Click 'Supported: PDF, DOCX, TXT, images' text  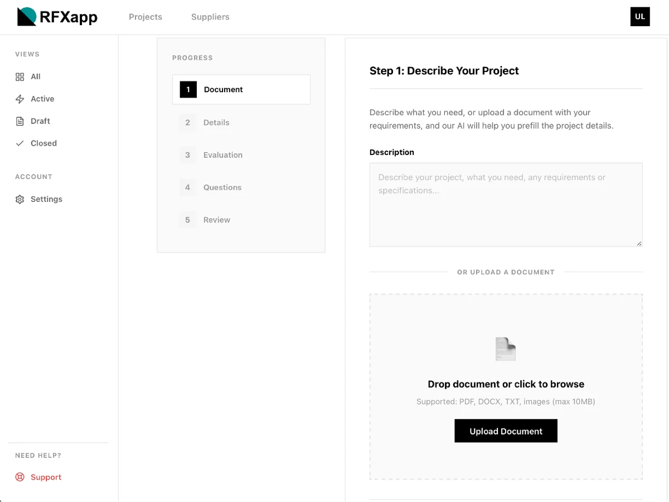click(x=506, y=402)
